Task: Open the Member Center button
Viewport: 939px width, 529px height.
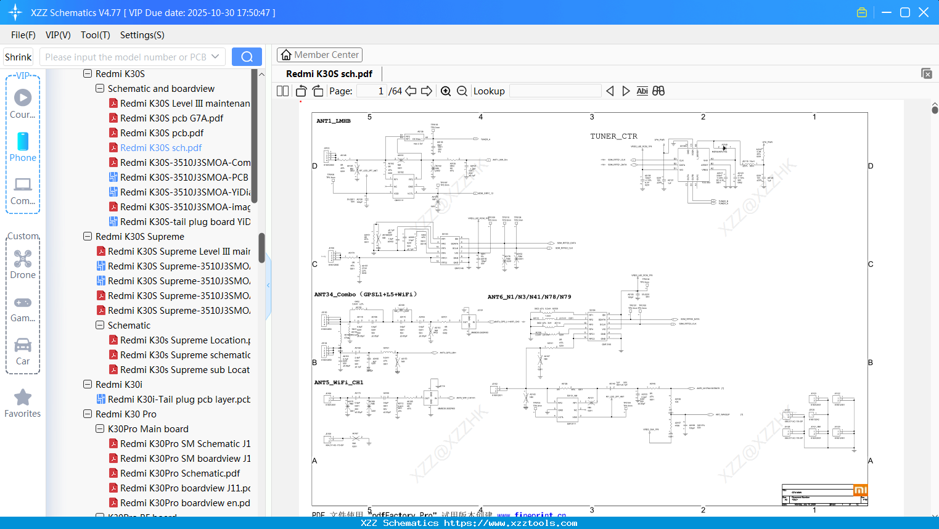Action: 319,55
